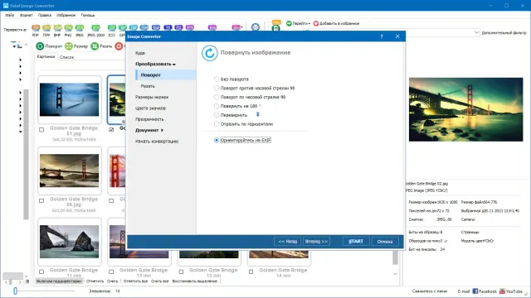Open the Формат menu

click(26, 15)
